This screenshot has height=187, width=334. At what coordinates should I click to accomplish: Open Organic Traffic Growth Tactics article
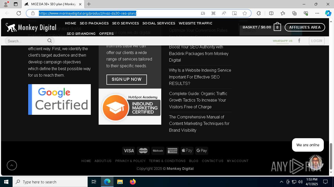pos(198,100)
